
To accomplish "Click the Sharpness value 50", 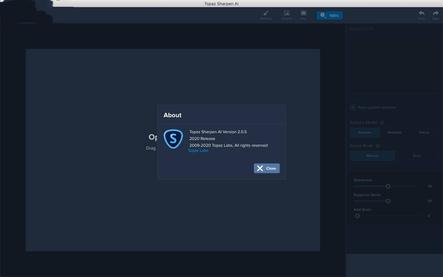I will pos(430,186).
